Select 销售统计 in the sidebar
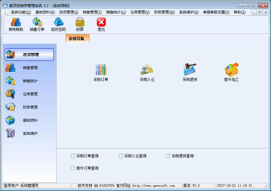271x191 pixels. [x=29, y=81]
